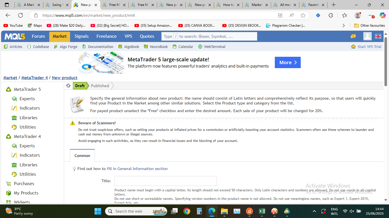Click the More button on banner
Image resolution: width=389 pixels, height=218 pixels.
point(288,62)
